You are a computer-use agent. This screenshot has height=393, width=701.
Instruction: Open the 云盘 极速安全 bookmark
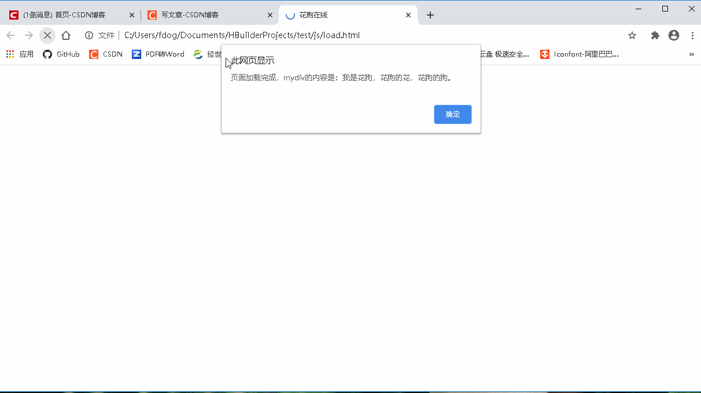(x=503, y=54)
